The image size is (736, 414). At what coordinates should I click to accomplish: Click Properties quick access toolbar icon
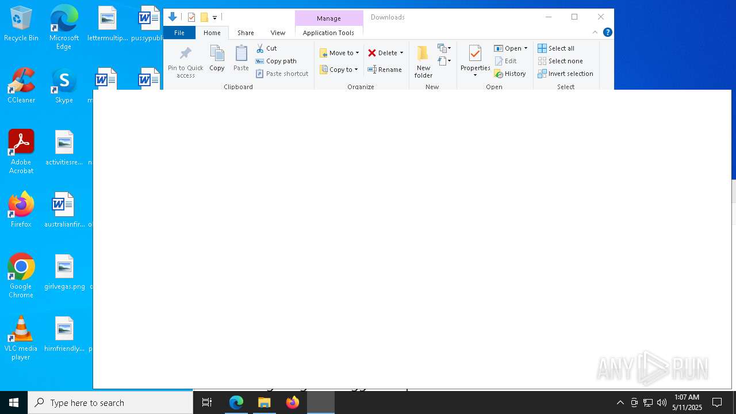191,17
